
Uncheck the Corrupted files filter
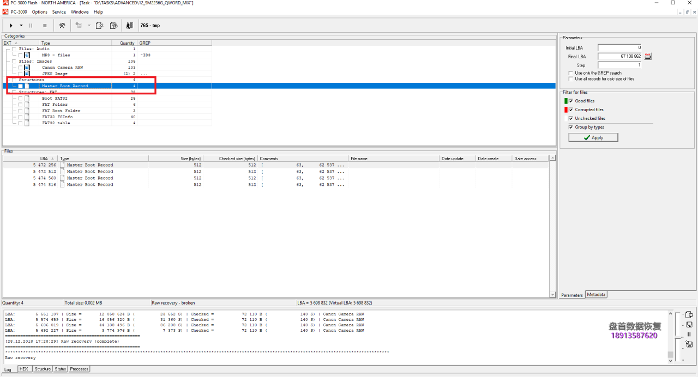click(571, 110)
